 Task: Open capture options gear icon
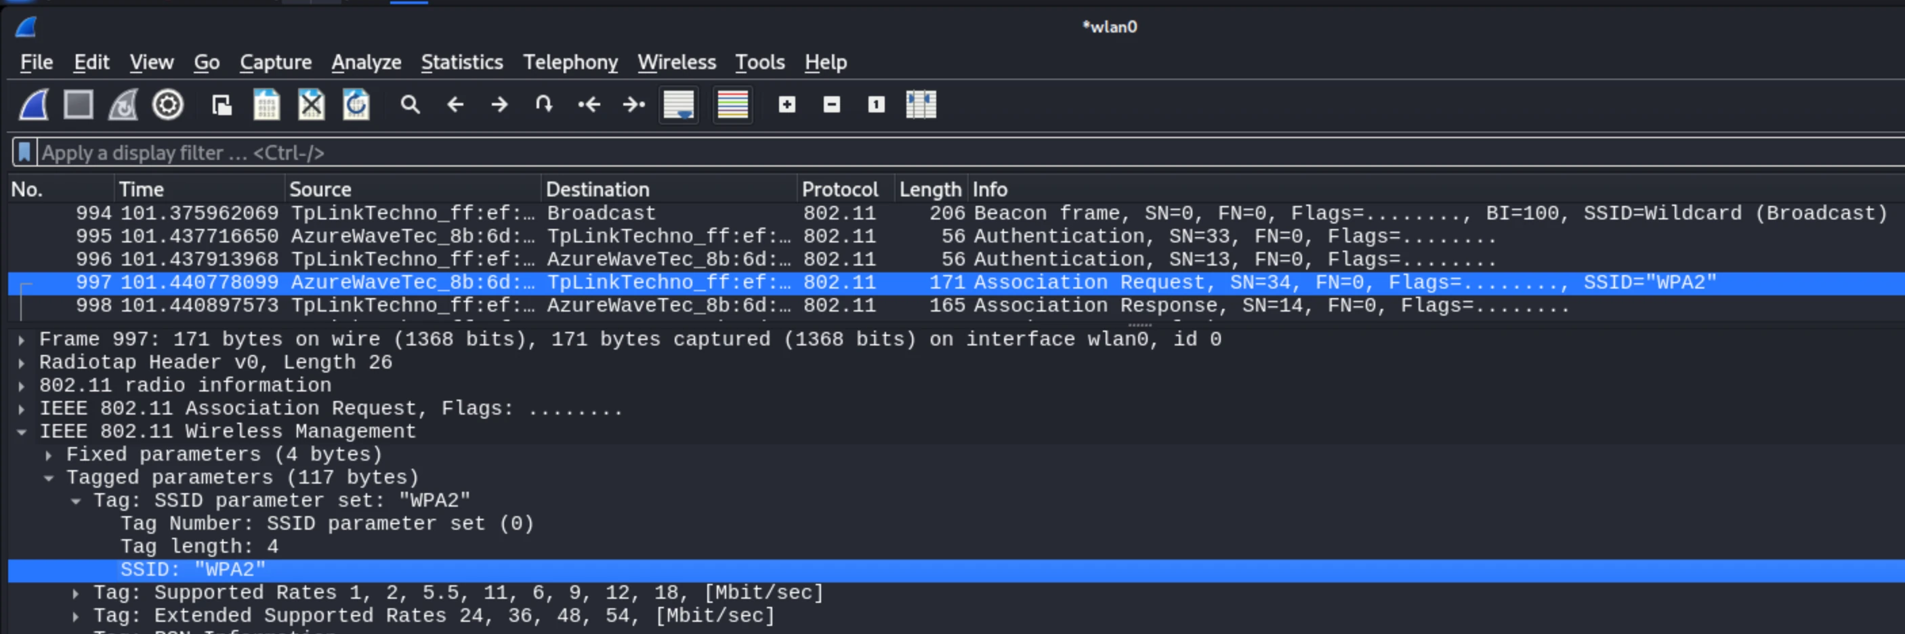tap(168, 104)
